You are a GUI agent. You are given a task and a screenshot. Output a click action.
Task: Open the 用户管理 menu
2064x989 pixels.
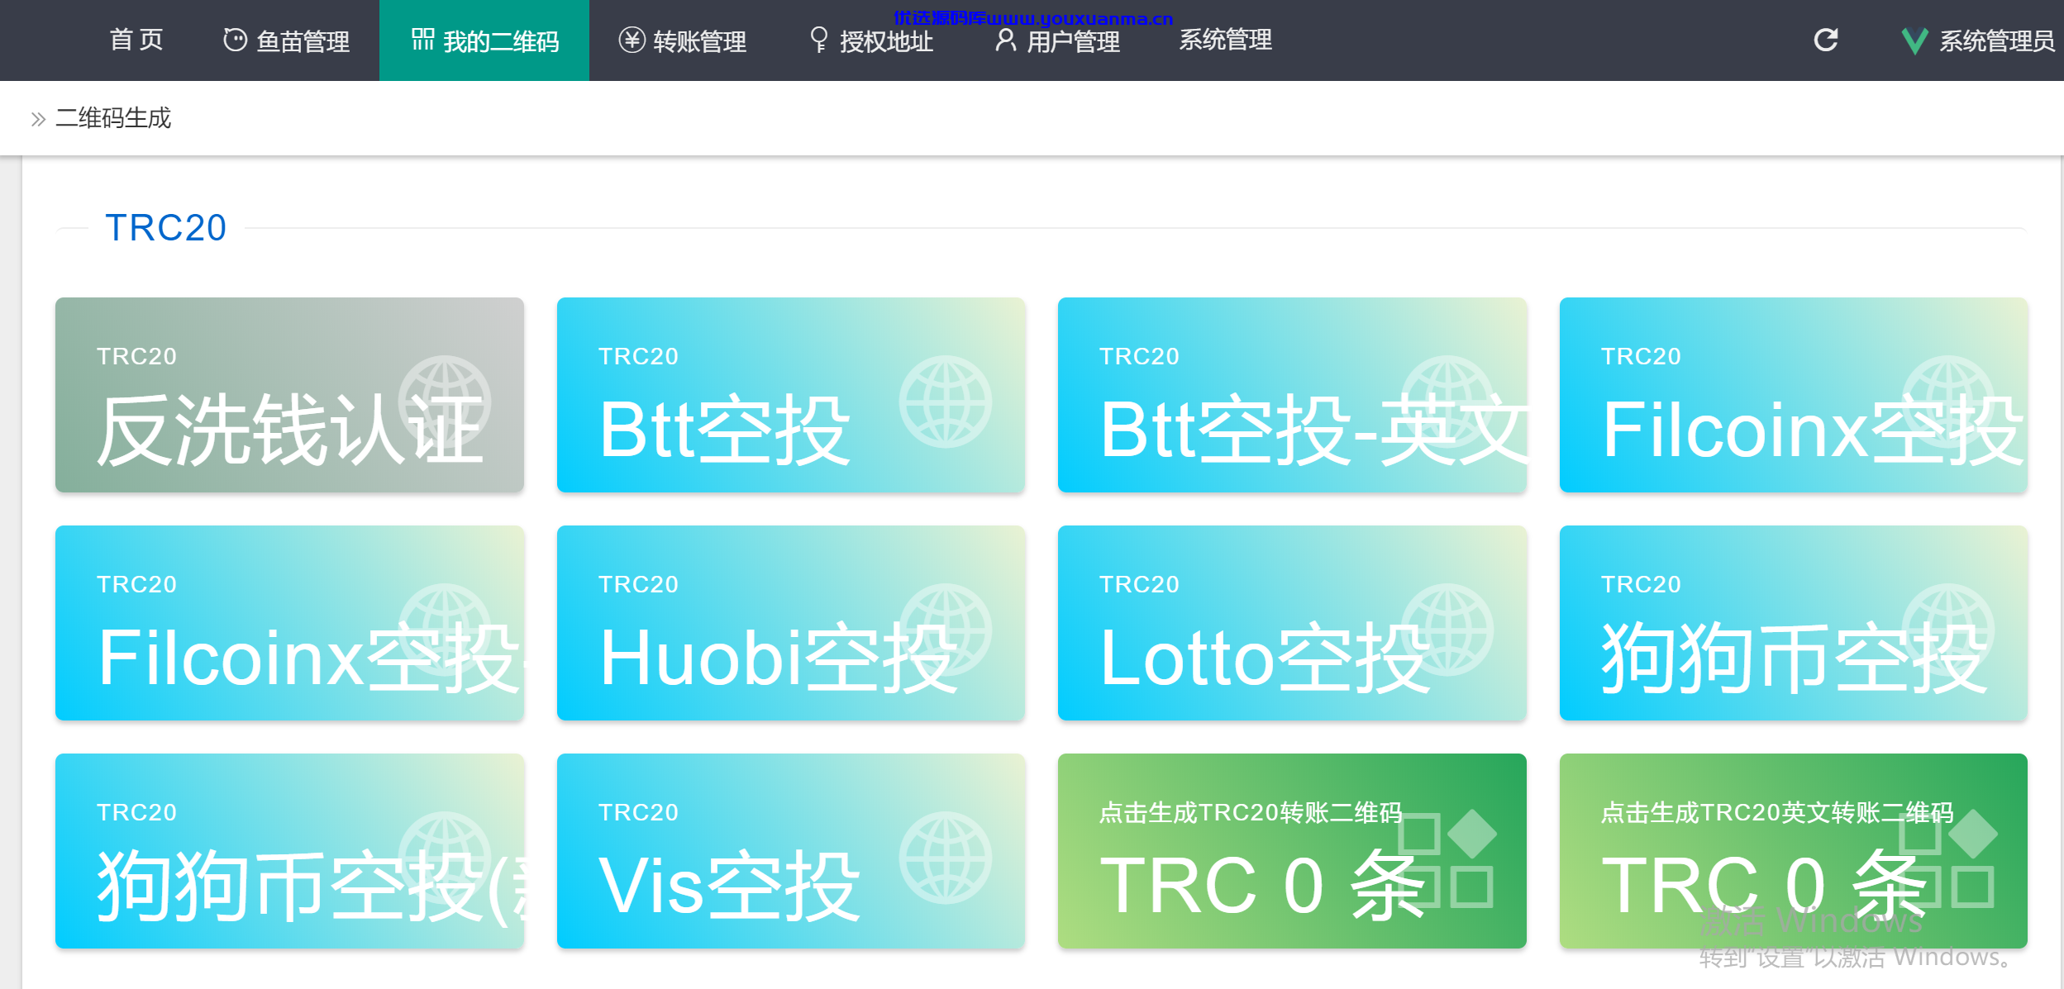coord(1057,40)
